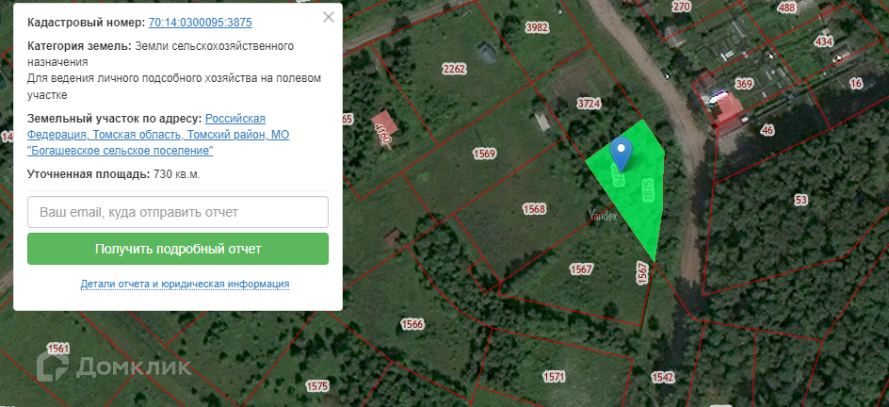Click the email input field
889x407 pixels.
[178, 212]
